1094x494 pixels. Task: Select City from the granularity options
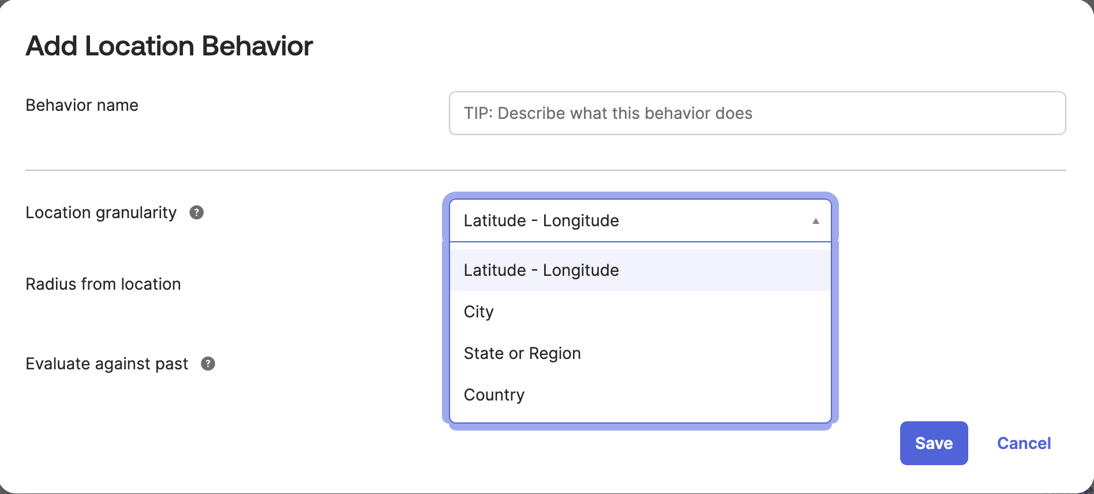[x=478, y=312]
